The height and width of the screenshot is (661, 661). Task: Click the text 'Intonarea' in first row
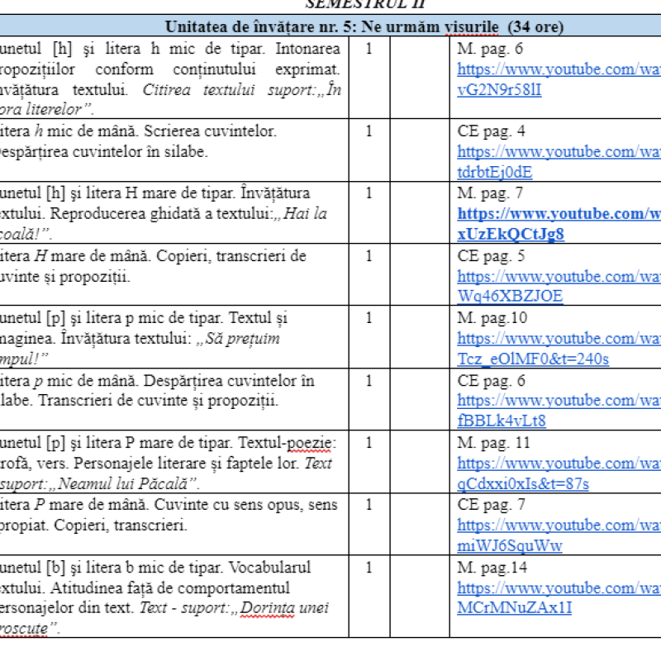coord(307,49)
